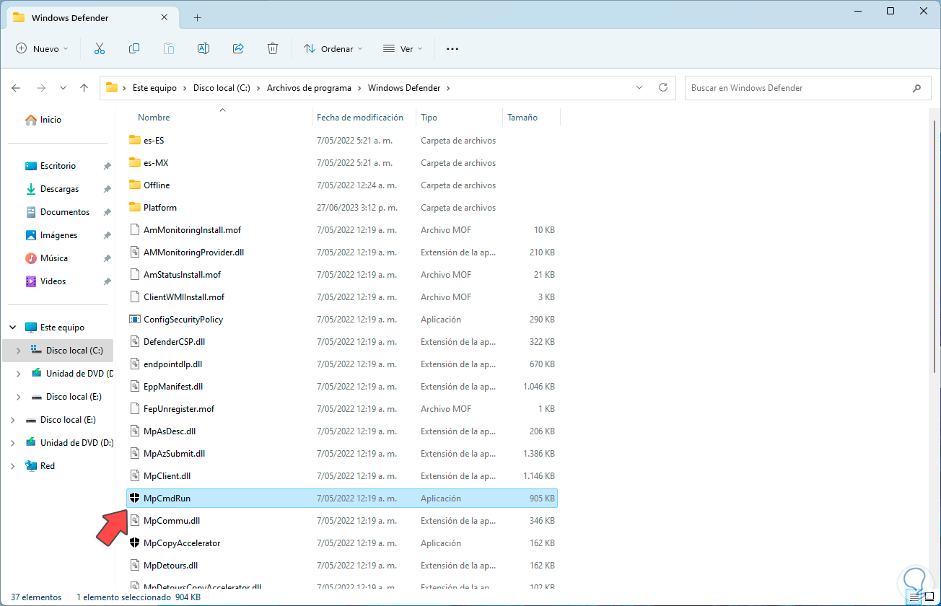Click the Copy icon in toolbar
This screenshot has height=606, width=941.
tap(134, 48)
